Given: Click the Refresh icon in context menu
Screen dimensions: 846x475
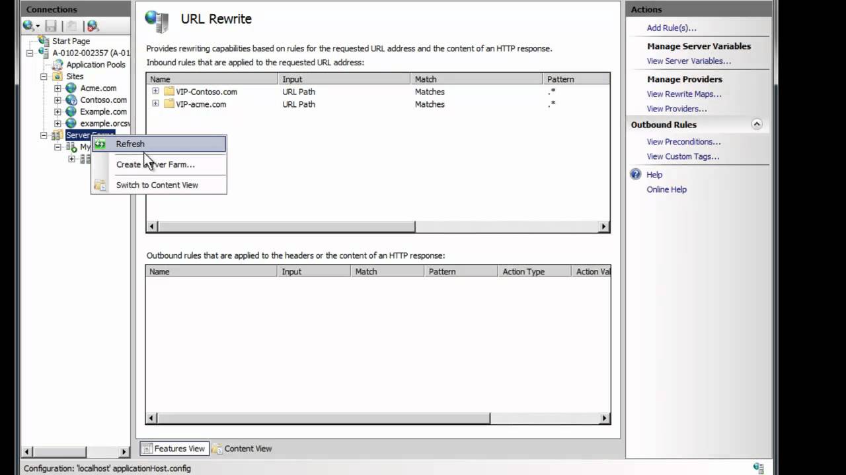Looking at the screenshot, I should click(100, 144).
